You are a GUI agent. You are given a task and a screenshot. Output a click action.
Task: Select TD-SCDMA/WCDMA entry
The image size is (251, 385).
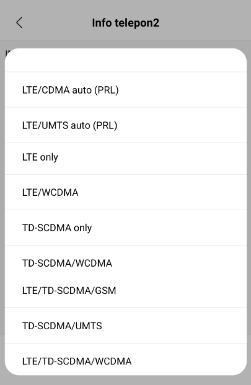coord(126,263)
